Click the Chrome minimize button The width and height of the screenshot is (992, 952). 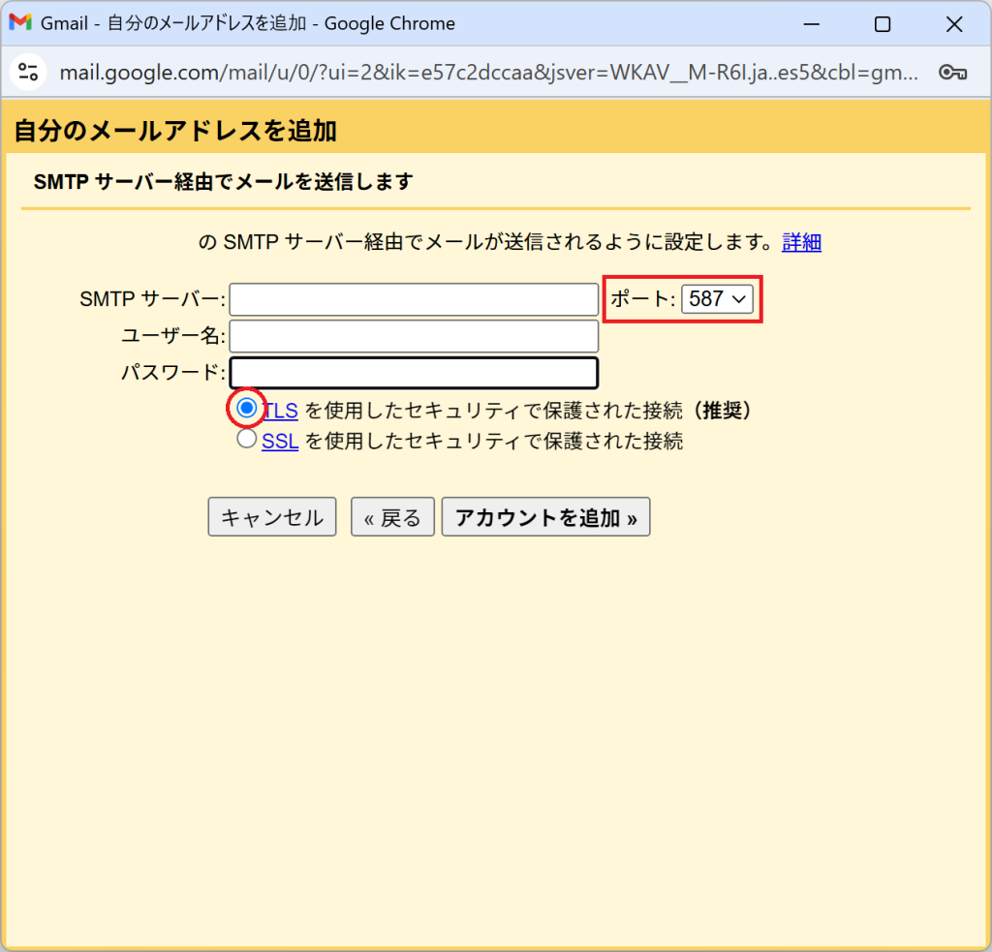[812, 23]
